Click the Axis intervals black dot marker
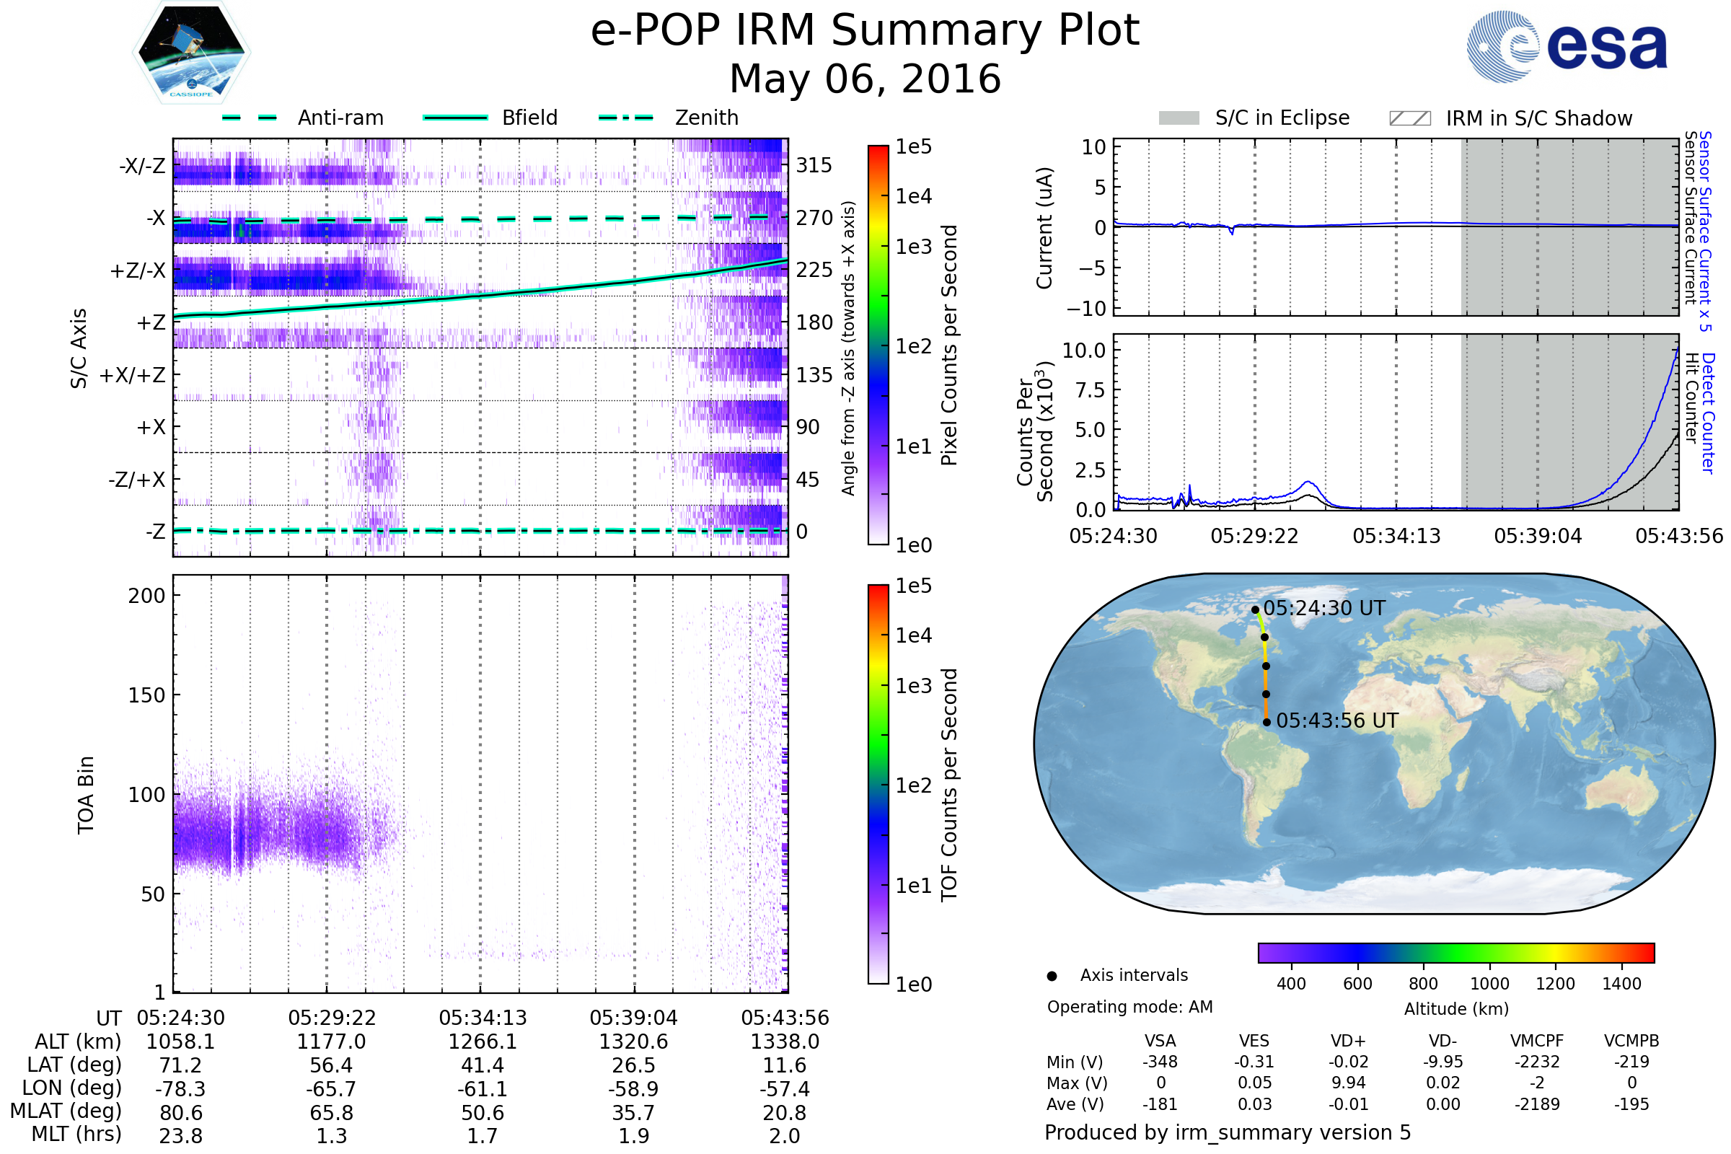This screenshot has width=1731, height=1154. 1052,976
